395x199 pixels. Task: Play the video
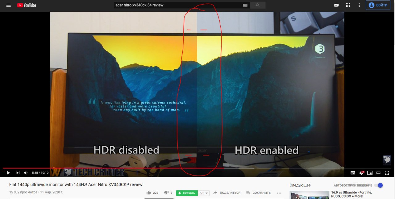pyautogui.click(x=8, y=173)
